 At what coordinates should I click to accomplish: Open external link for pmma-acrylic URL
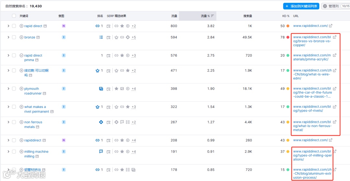pyautogui.click(x=334, y=55)
